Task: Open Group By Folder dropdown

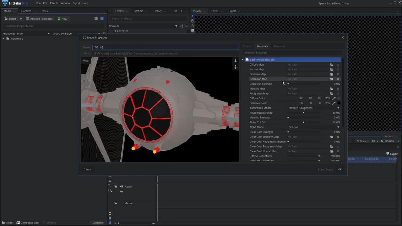Action: tap(76, 34)
